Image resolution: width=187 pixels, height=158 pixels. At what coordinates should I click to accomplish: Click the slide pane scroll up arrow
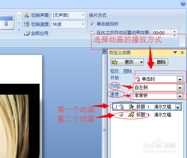(104, 51)
